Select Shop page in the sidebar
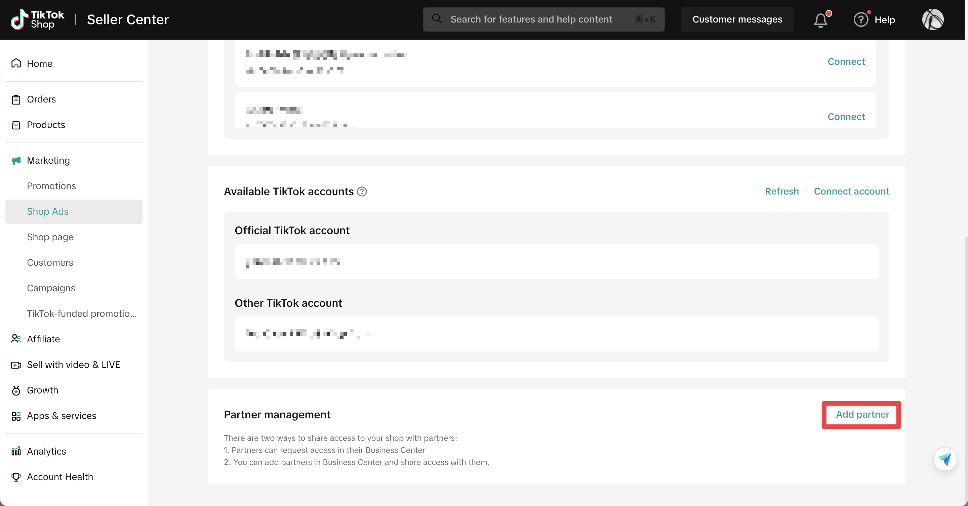The image size is (968, 506). coord(50,237)
